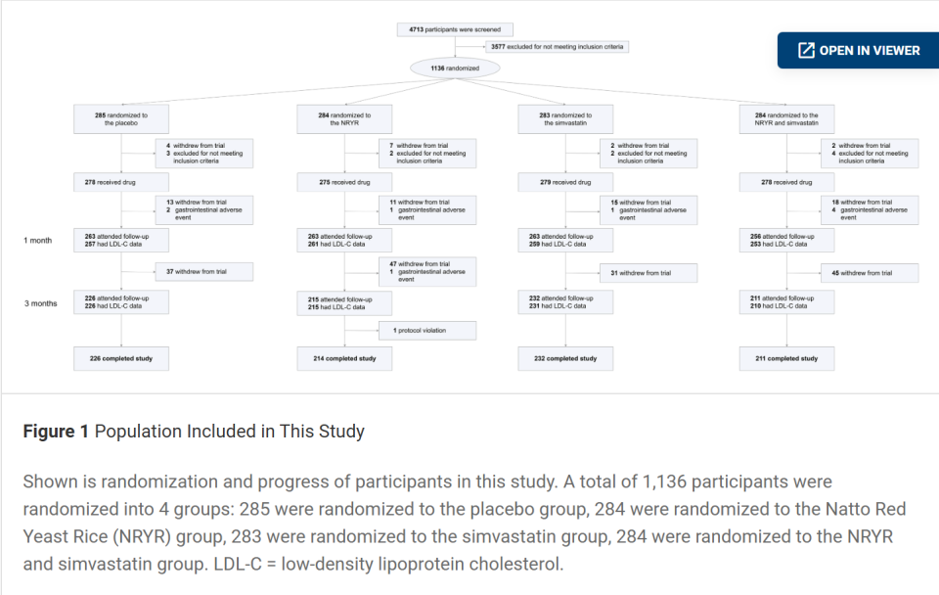Click the '214 completed study' box
939x595 pixels.
344,358
